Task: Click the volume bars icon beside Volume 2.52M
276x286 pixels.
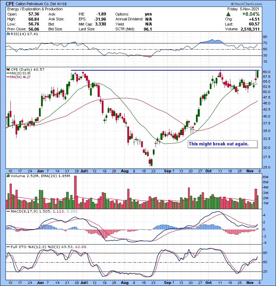Action: coord(8,176)
